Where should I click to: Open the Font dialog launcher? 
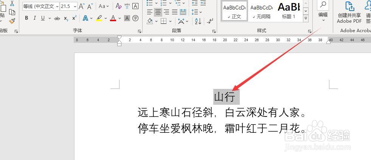140,31
